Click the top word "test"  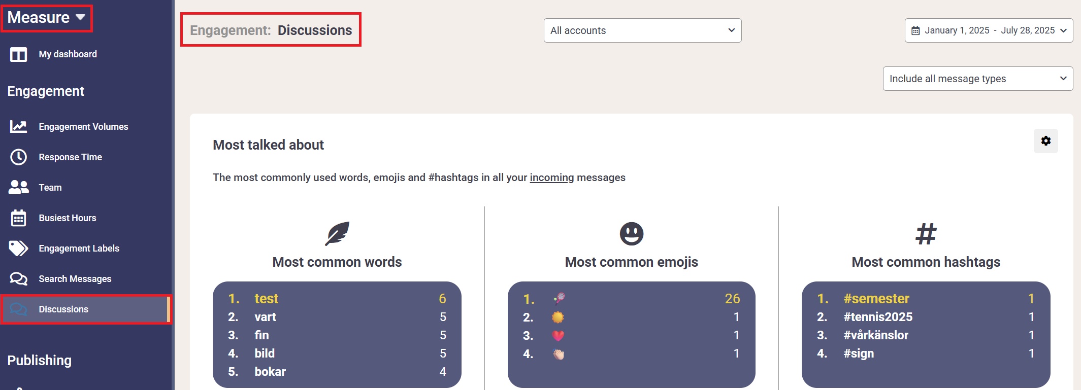coord(266,299)
